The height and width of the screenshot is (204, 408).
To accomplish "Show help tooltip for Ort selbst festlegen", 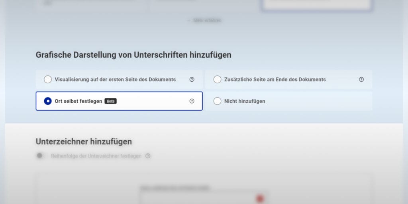I will (x=192, y=101).
